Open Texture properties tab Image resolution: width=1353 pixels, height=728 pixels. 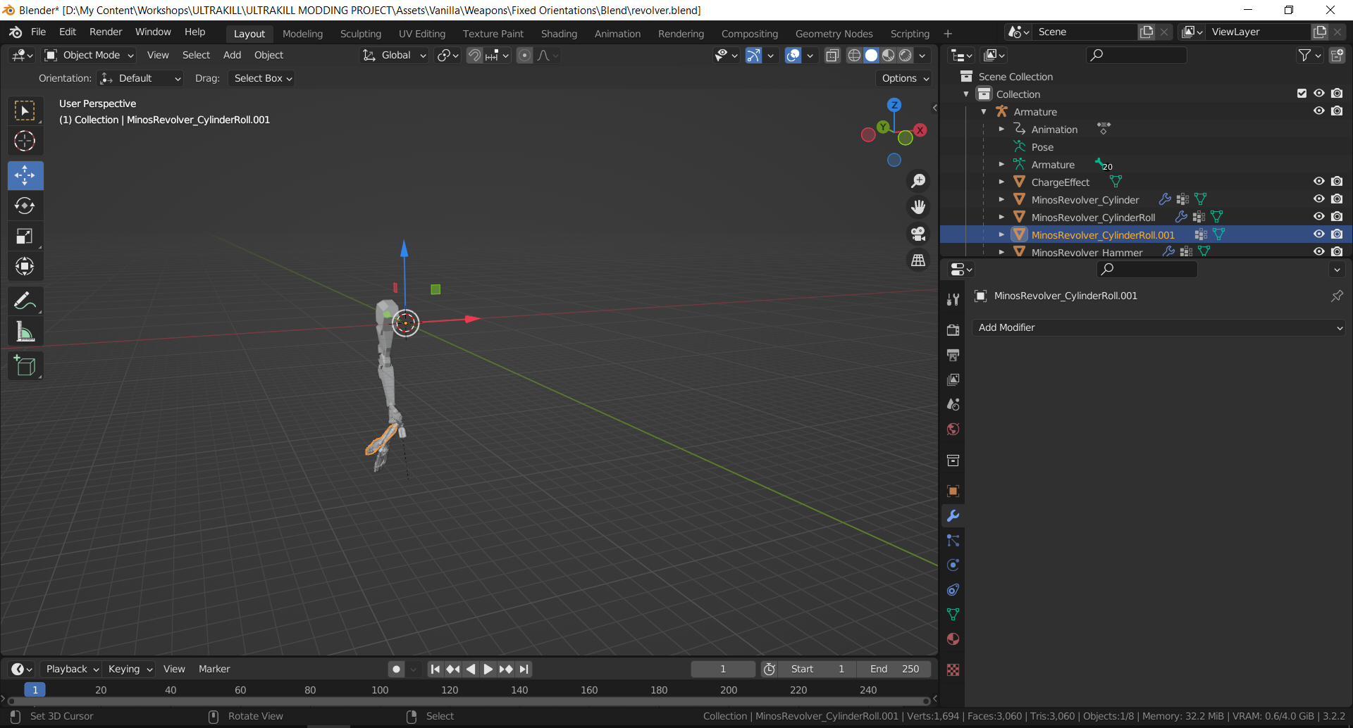click(953, 670)
